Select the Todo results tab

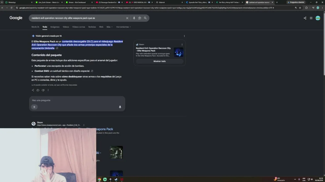point(45,27)
